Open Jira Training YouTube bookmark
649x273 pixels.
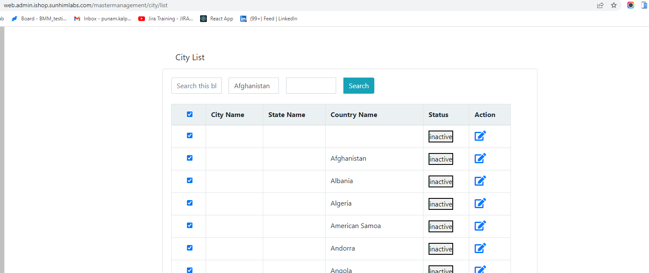click(x=166, y=19)
